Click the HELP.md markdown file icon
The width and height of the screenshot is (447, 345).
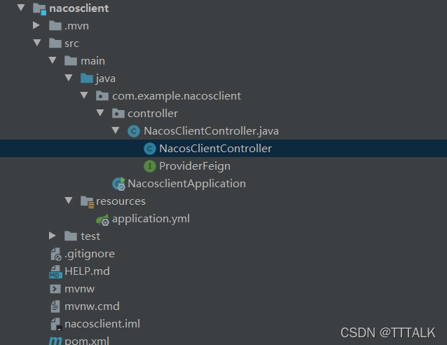point(55,271)
